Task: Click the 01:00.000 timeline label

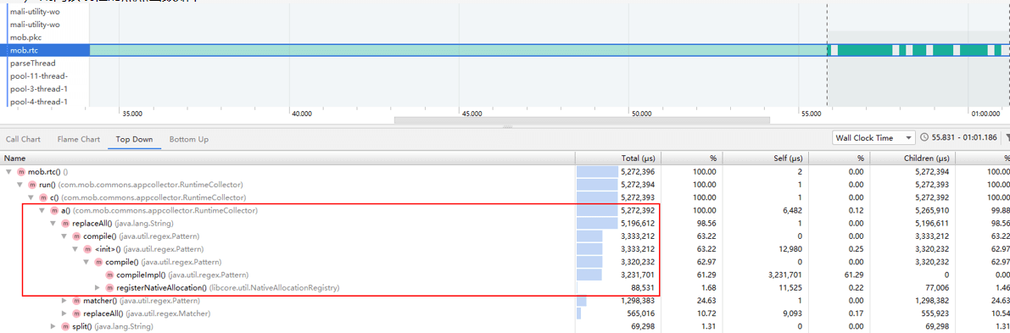Action: 985,114
